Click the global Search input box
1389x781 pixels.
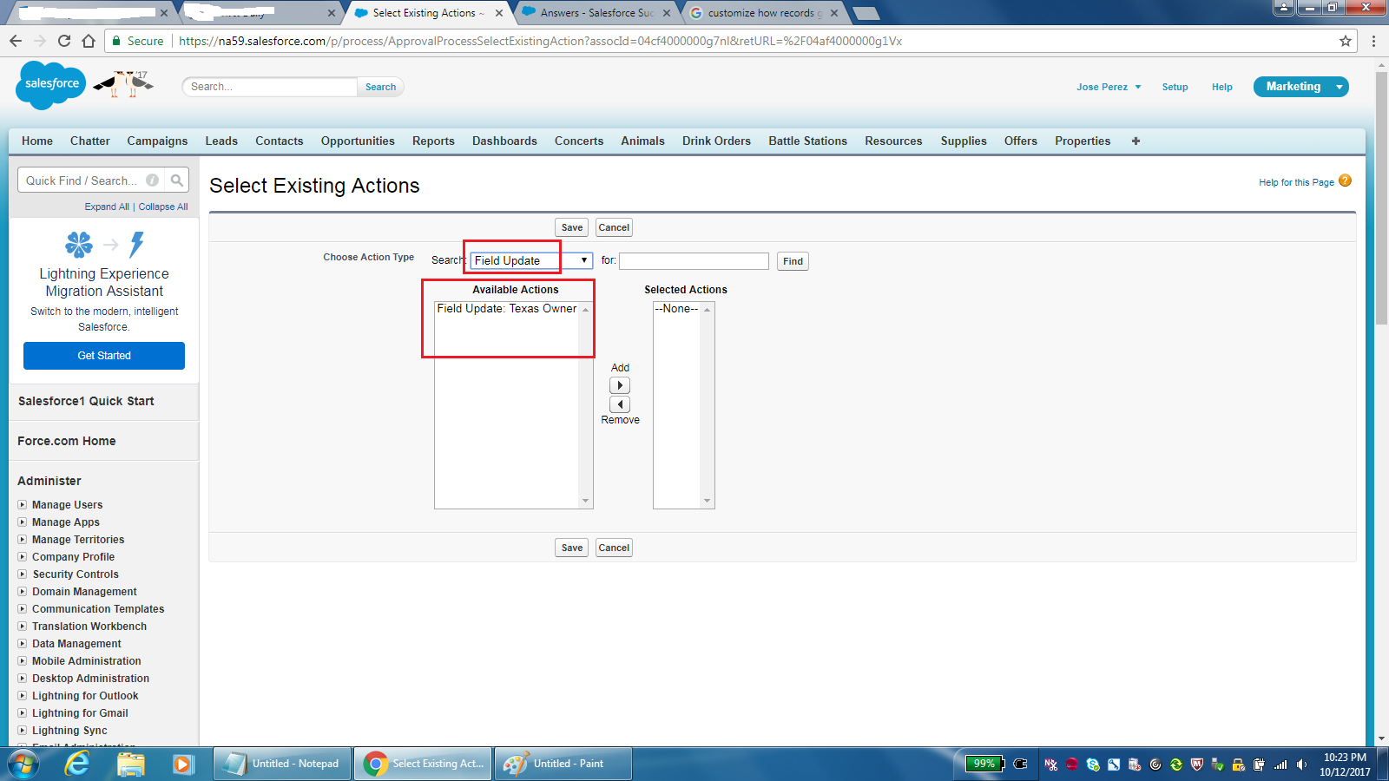click(270, 87)
